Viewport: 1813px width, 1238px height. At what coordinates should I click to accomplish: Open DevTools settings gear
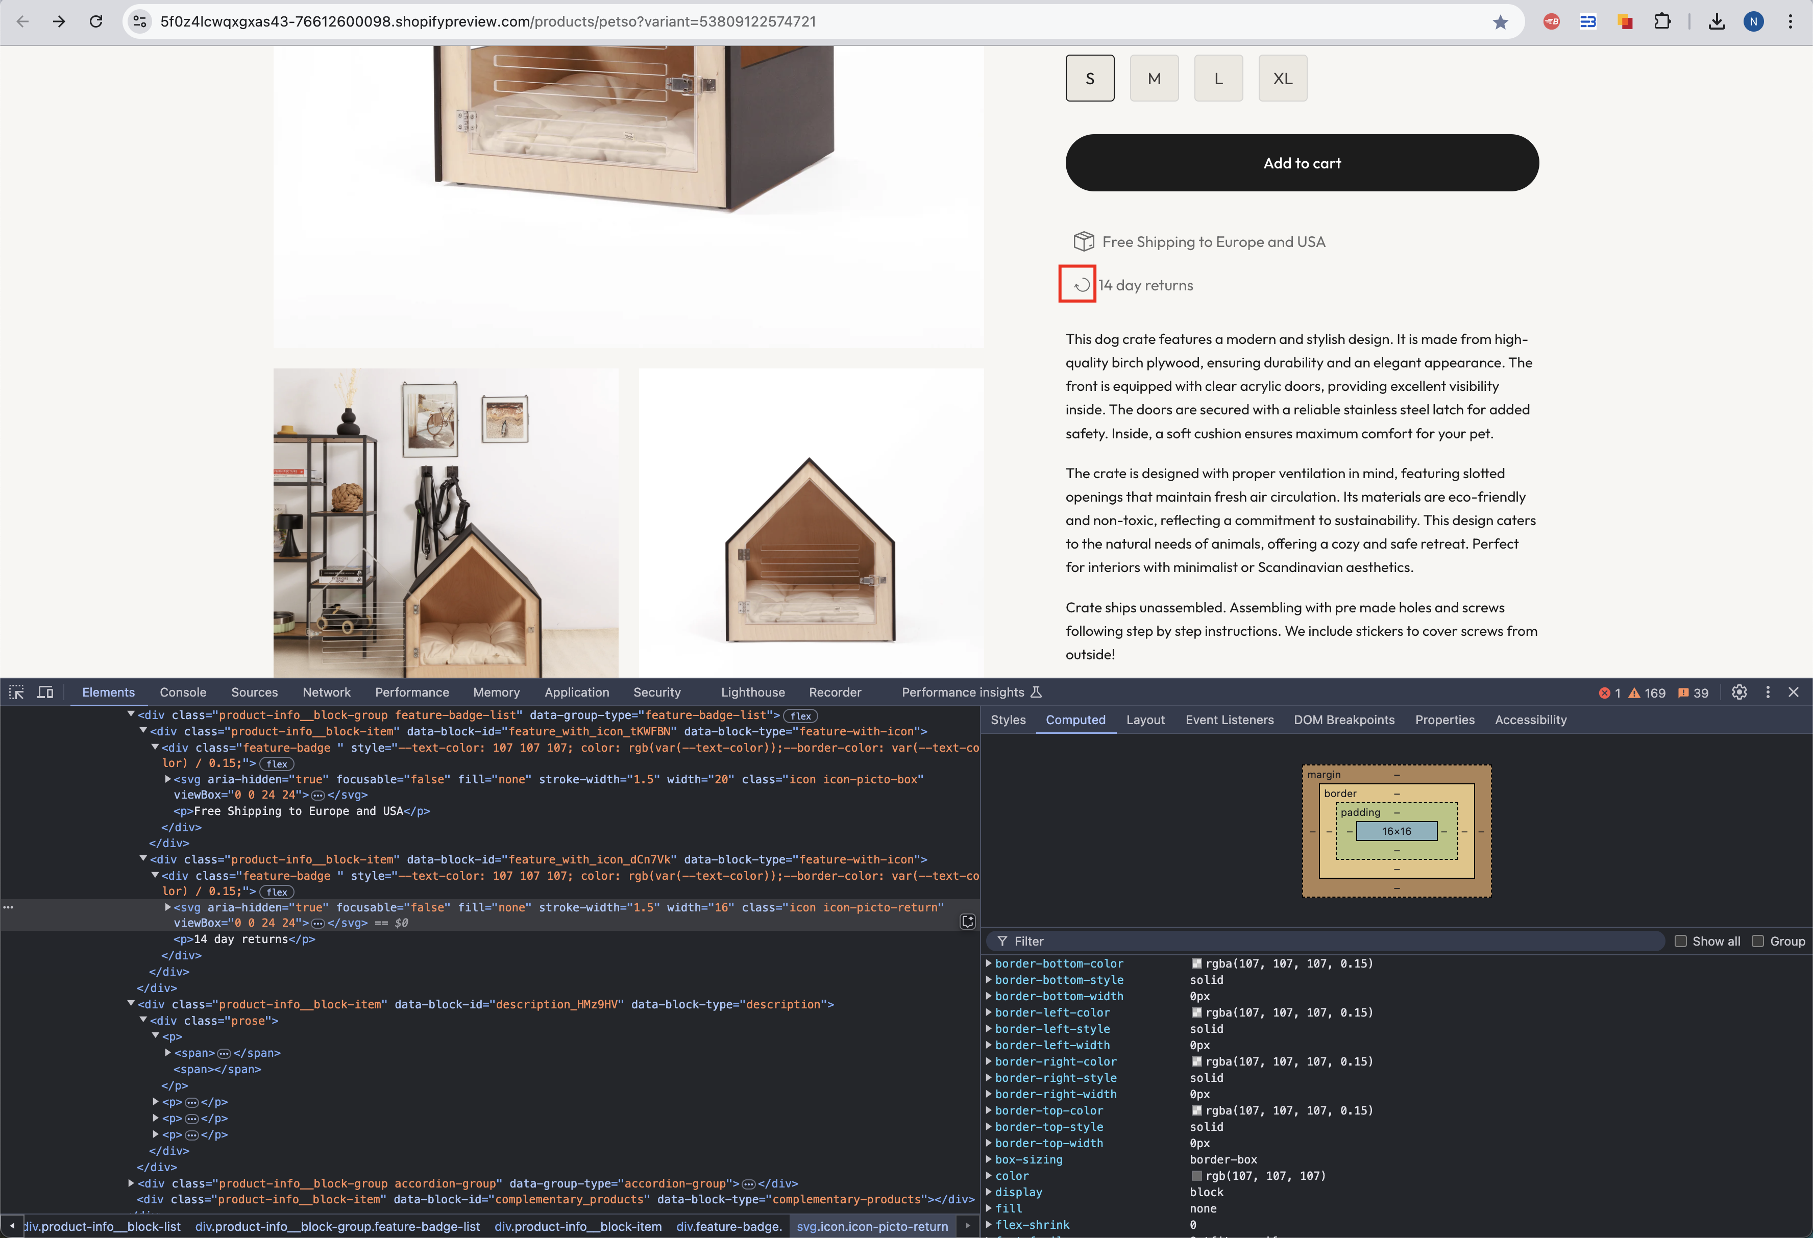click(x=1739, y=692)
